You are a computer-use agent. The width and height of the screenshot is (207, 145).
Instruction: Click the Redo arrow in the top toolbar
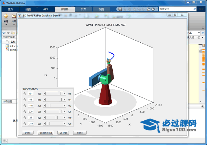144,9
